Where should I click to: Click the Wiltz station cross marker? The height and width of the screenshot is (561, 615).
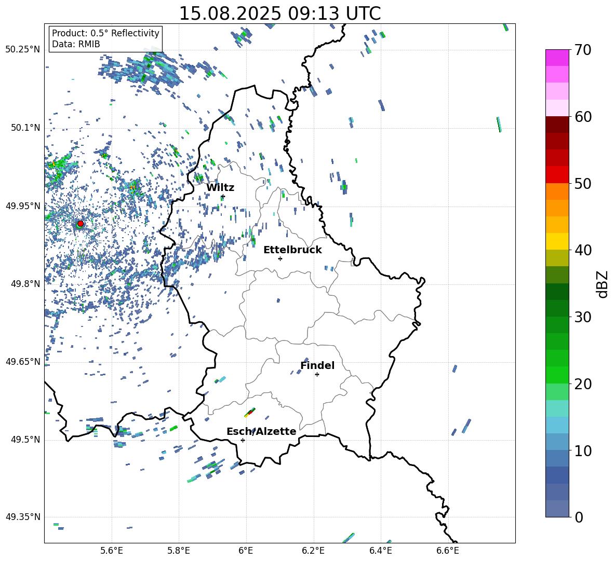point(223,197)
